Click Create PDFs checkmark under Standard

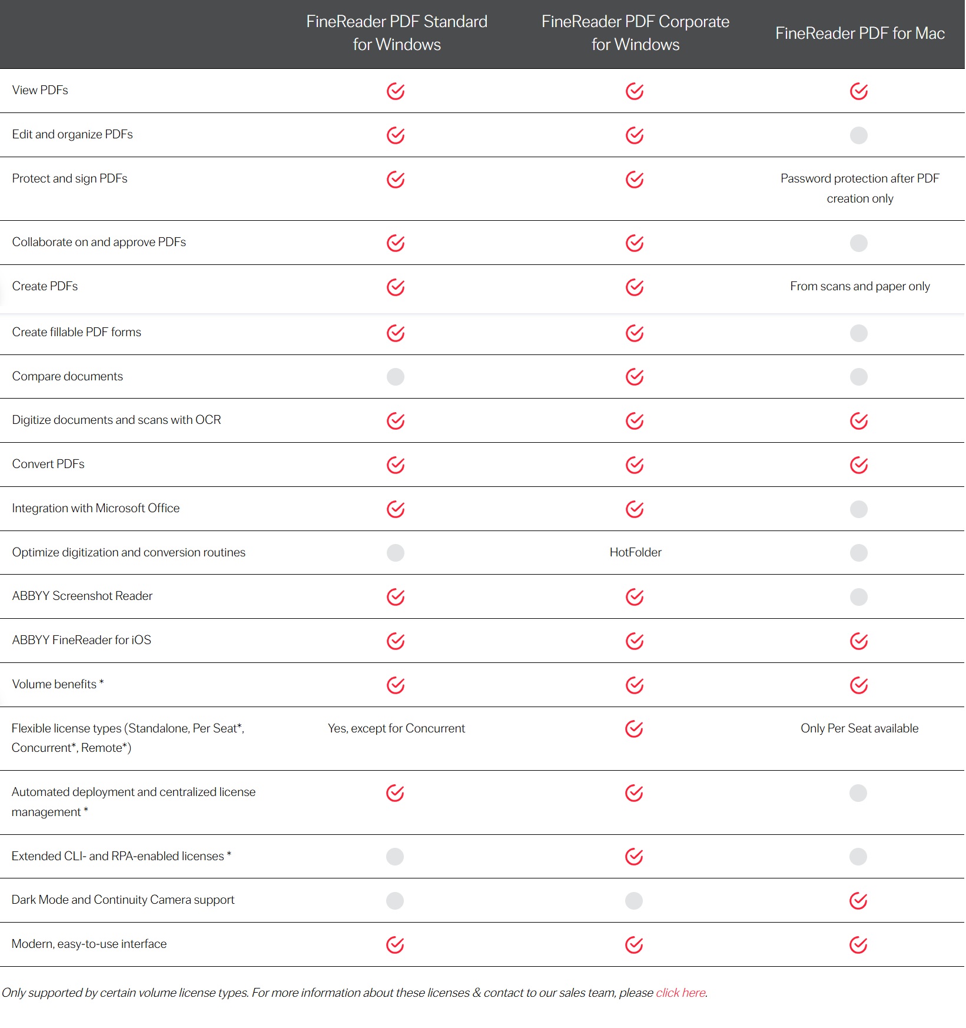point(396,287)
